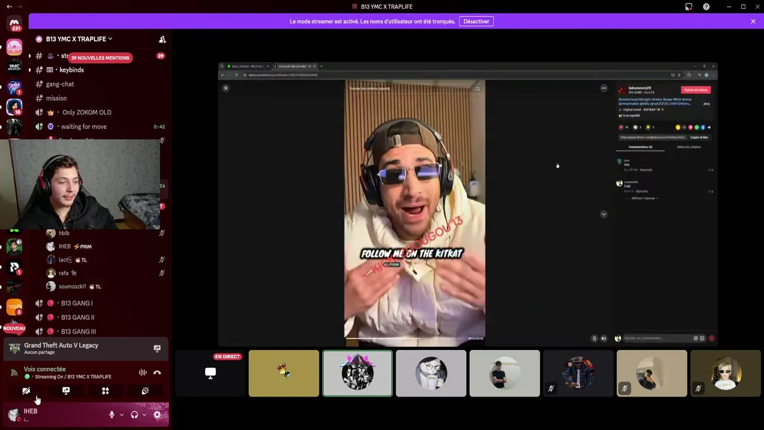Go to next TikTok video chevron

tap(603, 214)
